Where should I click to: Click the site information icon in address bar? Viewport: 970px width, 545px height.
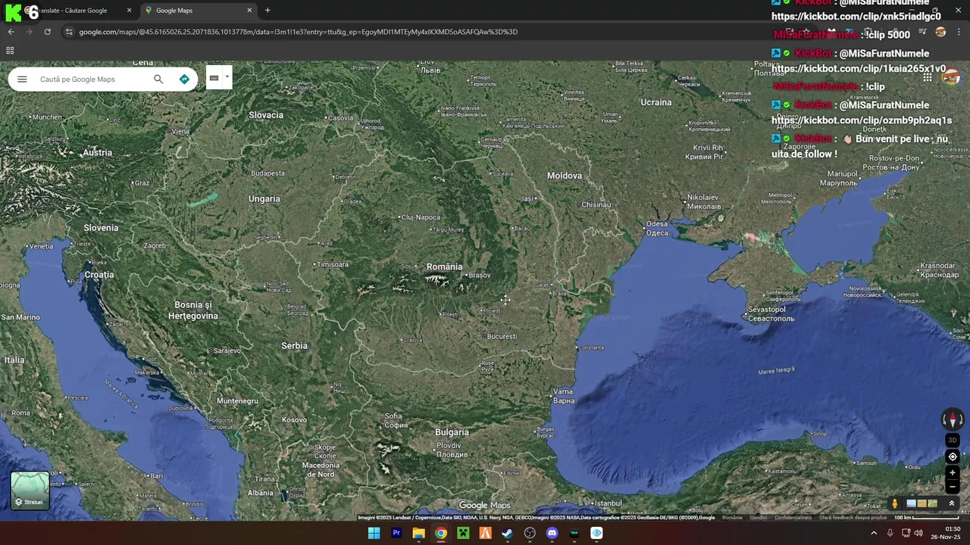(x=69, y=32)
